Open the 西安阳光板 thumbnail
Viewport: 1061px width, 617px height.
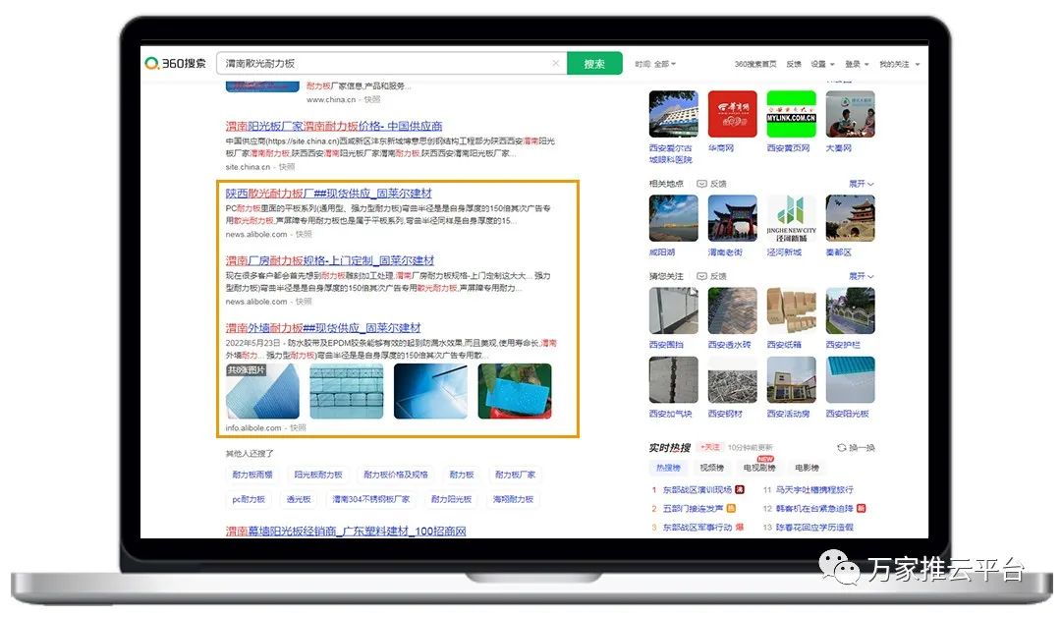850,380
